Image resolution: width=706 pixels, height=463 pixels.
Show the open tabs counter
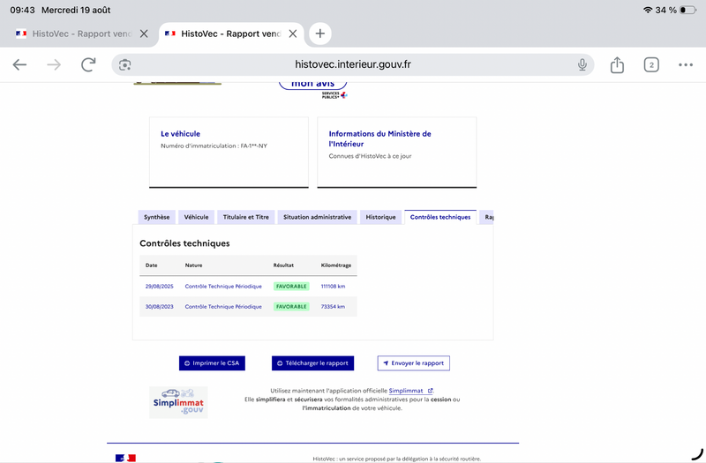click(651, 64)
